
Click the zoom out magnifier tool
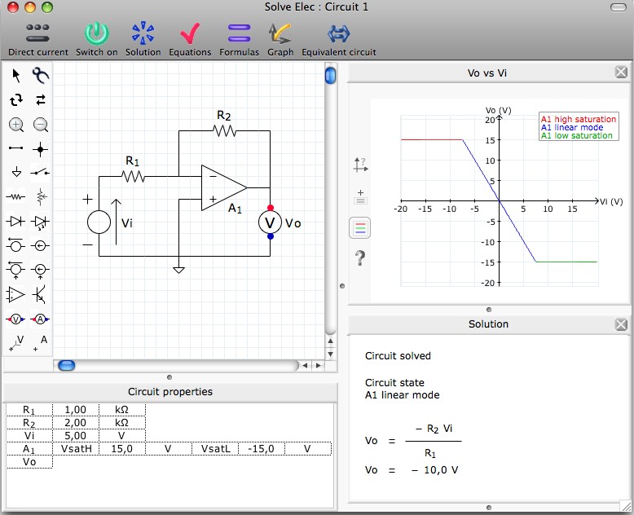41,125
